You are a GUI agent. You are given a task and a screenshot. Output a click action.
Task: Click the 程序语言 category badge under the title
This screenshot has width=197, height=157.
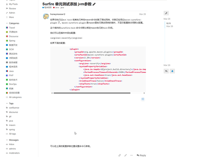click(x=47, y=8)
